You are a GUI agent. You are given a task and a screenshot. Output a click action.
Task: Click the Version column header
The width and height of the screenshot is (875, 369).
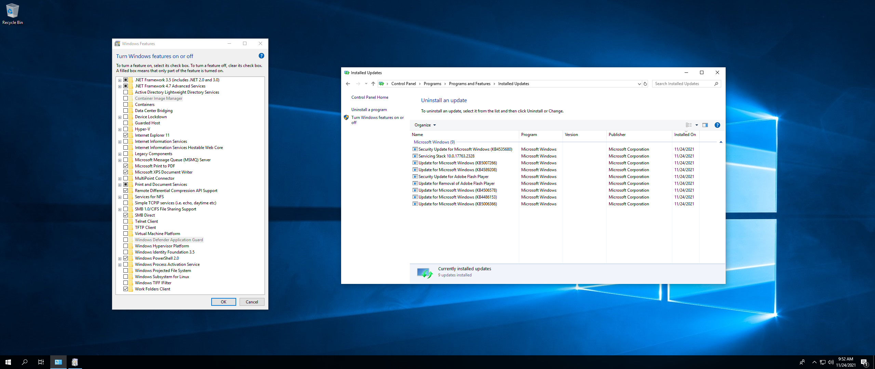point(584,135)
